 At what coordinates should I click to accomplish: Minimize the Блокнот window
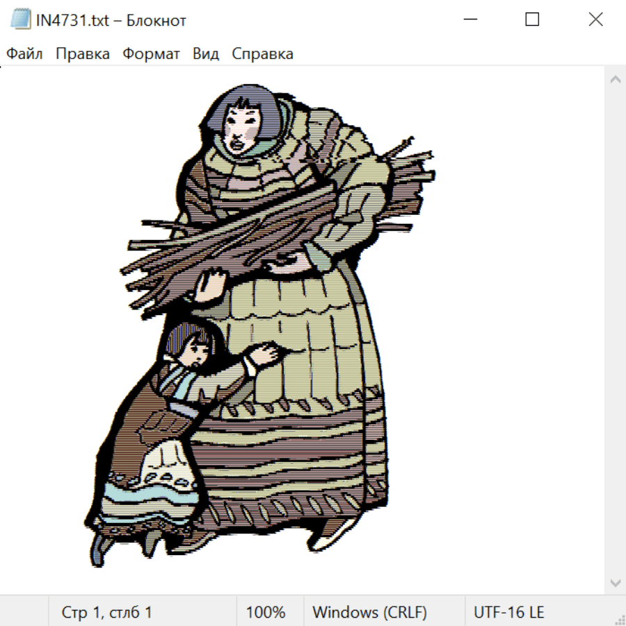[469, 20]
